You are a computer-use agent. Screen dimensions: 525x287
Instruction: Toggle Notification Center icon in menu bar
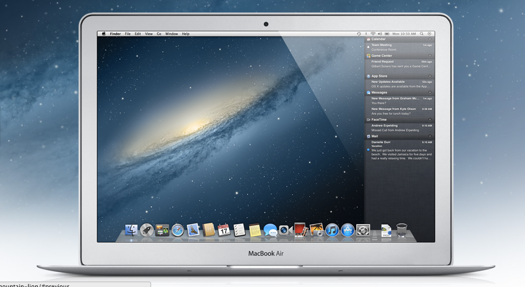(429, 34)
